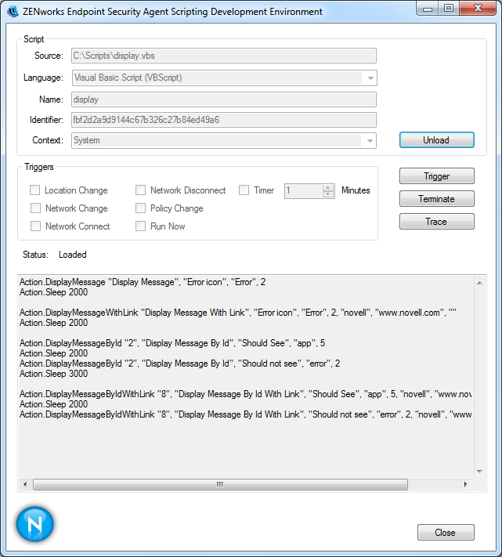The image size is (502, 557).
Task: Click the Timer minutes number field
Action: 304,190
